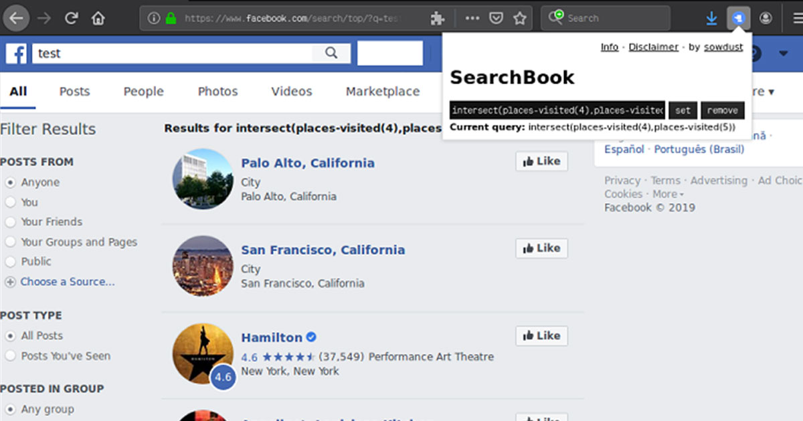Select "Your Friends" radio option
The height and width of the screenshot is (421, 803).
[x=11, y=222]
